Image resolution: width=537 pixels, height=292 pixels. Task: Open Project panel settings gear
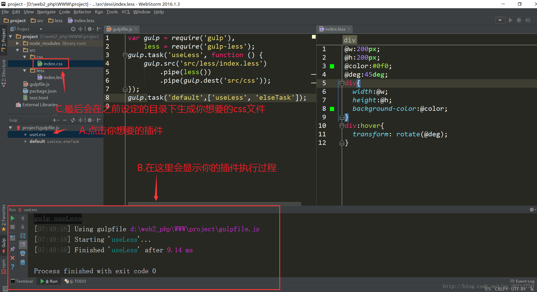[90, 29]
